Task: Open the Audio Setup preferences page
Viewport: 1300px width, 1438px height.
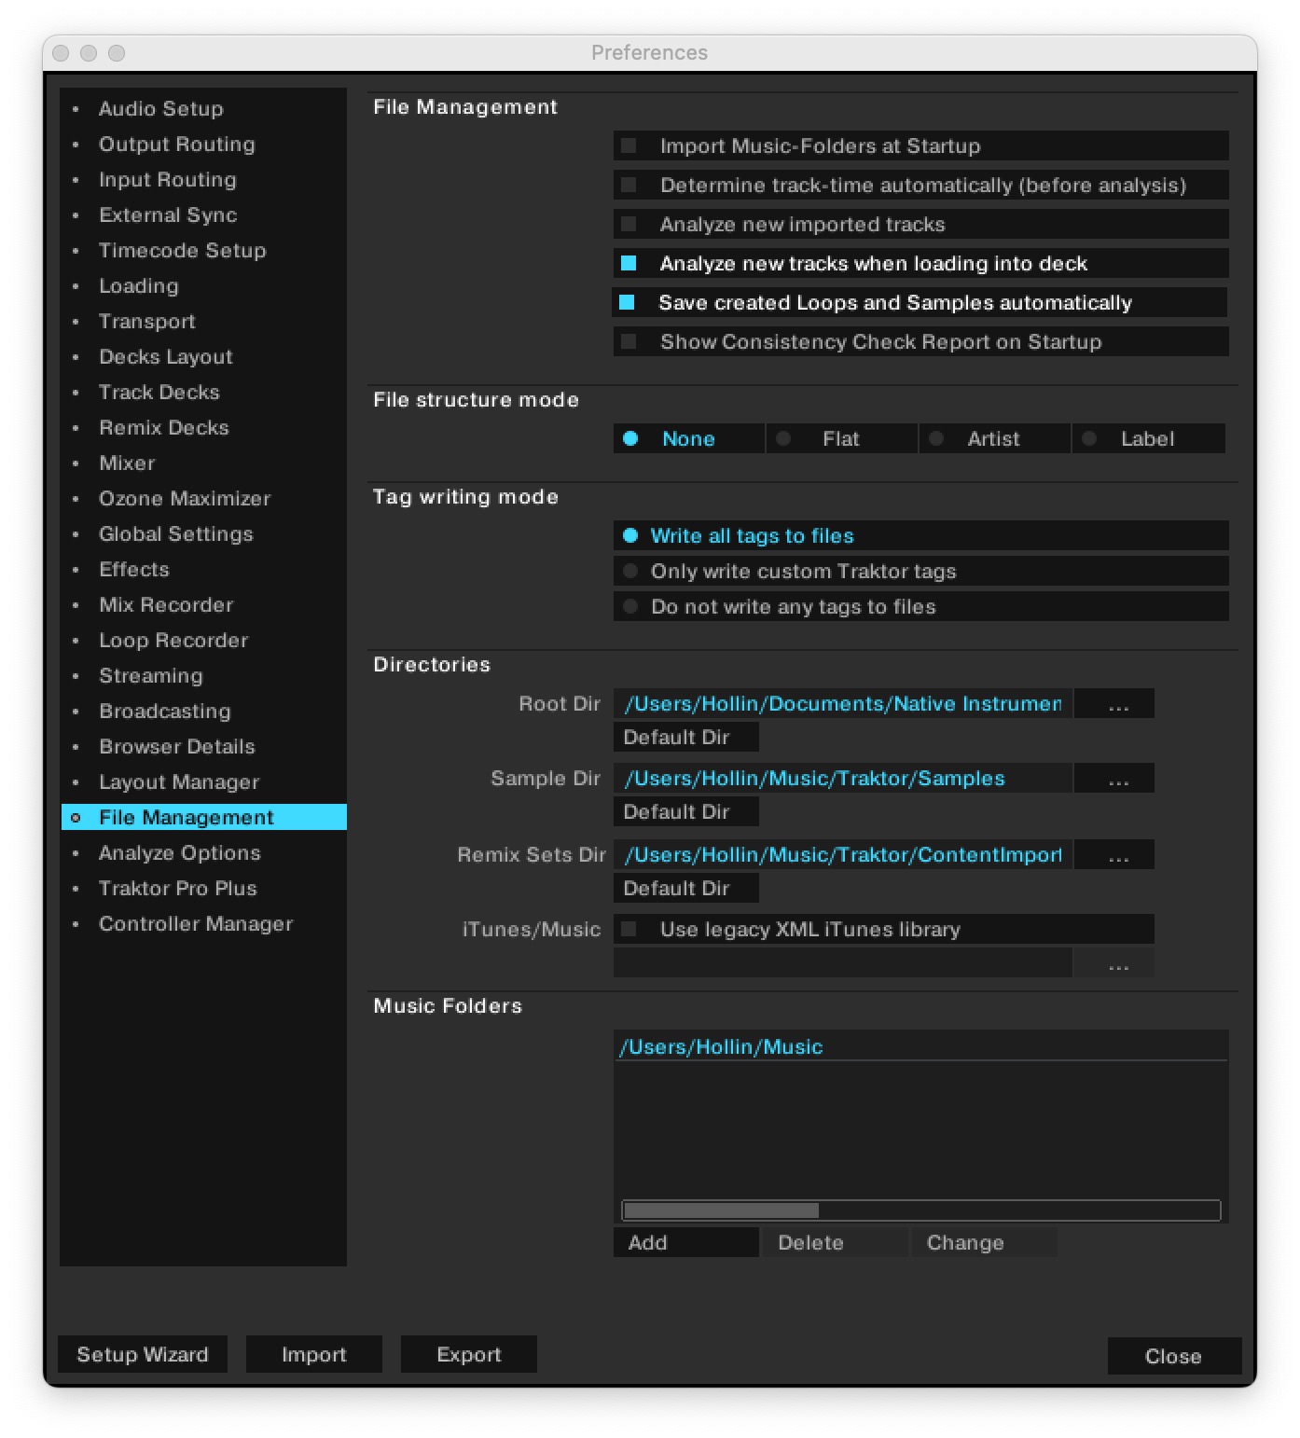Action: pos(160,109)
